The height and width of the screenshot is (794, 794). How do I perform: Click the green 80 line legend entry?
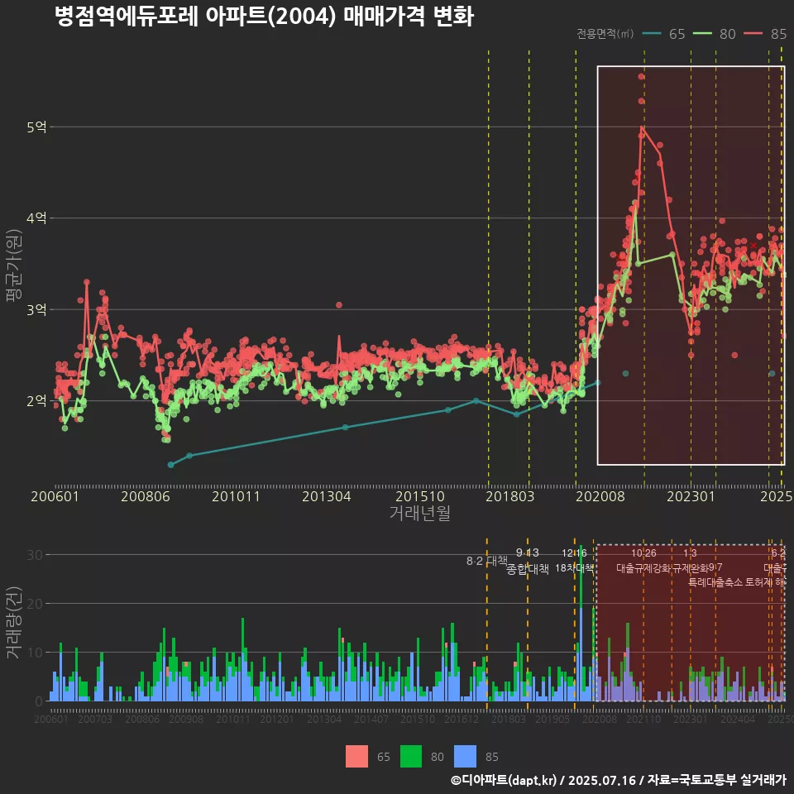click(x=714, y=34)
